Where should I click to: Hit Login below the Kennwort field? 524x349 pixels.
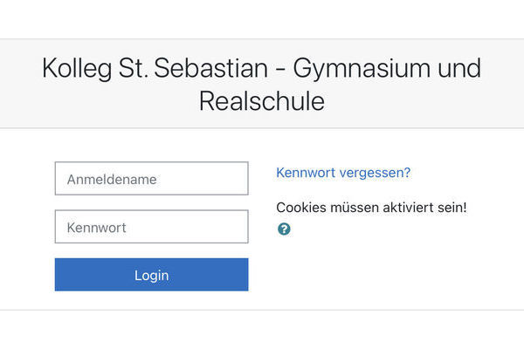[151, 275]
